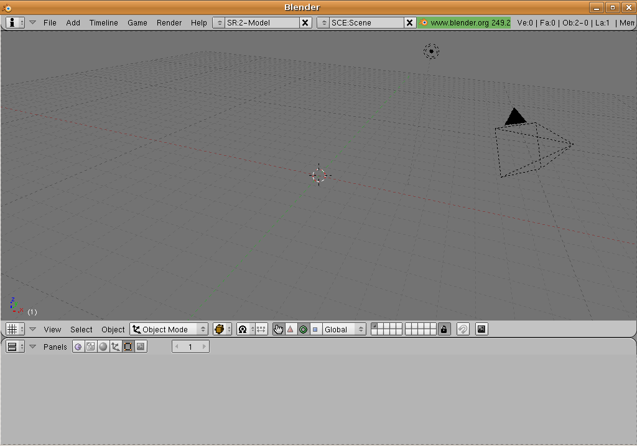The height and width of the screenshot is (446, 637).
Task: Open the Editing context (square vertices icon)
Action: click(x=128, y=347)
